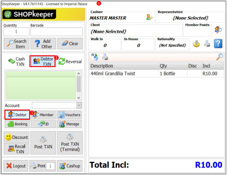Screen dimensions: 227x175
Task: Click the Cashup button
Action: tap(70, 166)
